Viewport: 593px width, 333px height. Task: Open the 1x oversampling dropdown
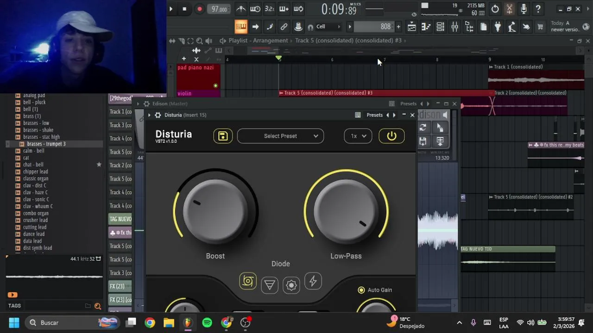tap(358, 136)
